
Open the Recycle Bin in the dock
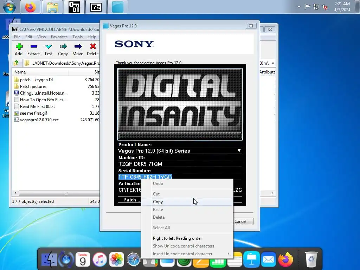point(311,259)
